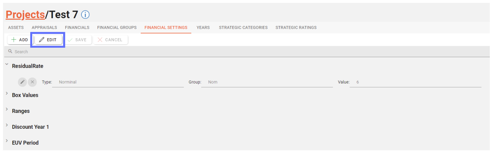Screen dimensions: 493x154
Task: Click the Edit button in toolbar
Action: pyautogui.click(x=48, y=40)
